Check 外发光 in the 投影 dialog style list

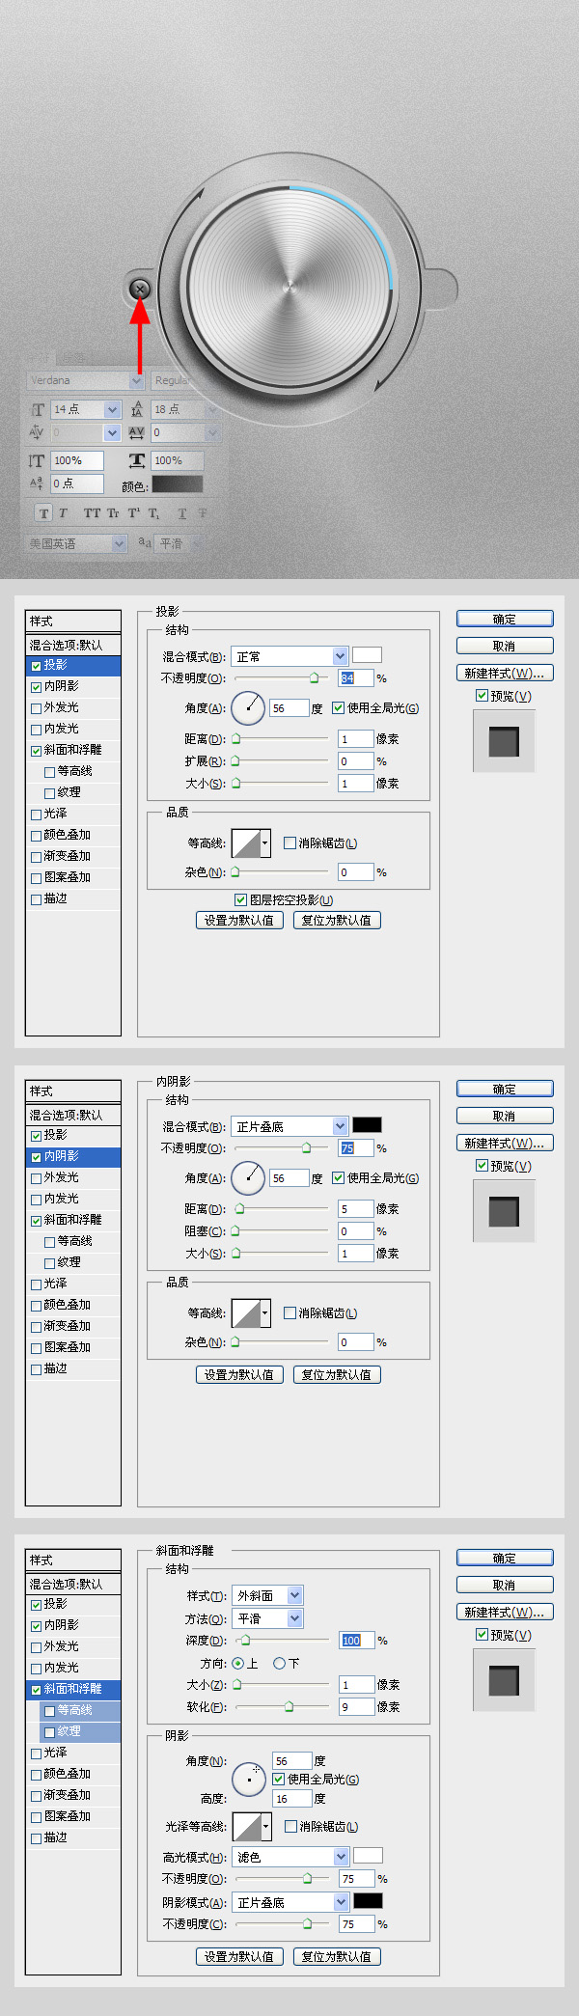[37, 707]
